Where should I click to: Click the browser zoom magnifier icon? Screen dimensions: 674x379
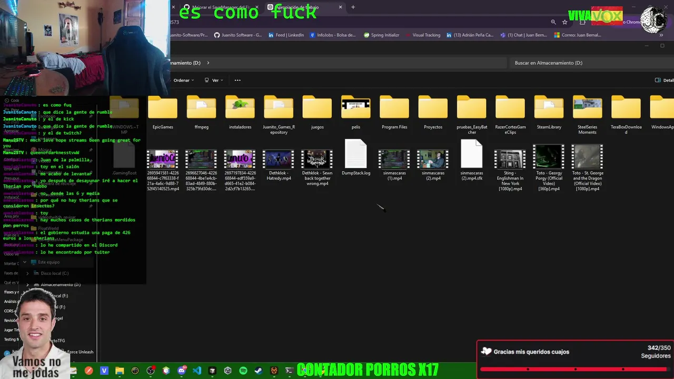tap(553, 22)
